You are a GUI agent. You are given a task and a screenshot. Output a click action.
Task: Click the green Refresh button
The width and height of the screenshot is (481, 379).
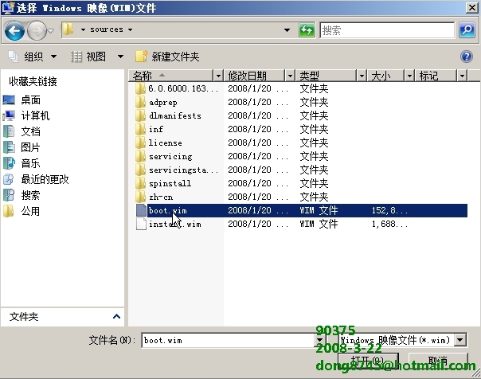click(307, 30)
